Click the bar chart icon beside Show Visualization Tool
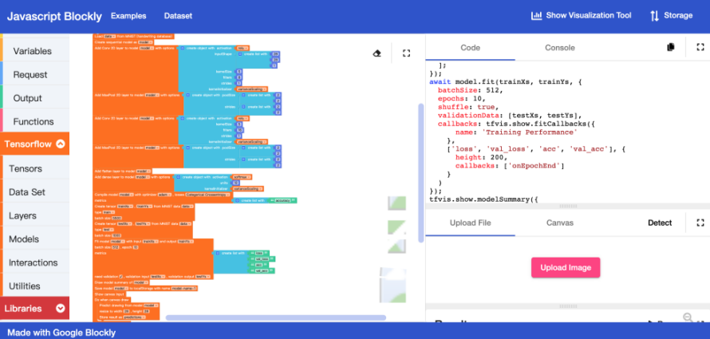 (537, 16)
